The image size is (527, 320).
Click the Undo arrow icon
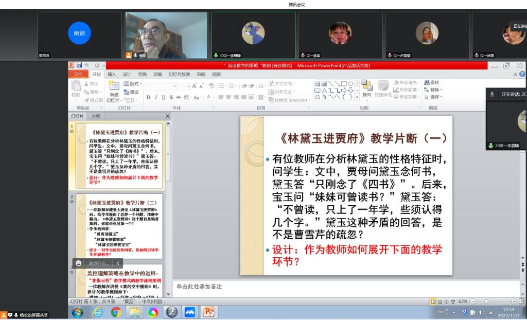86,65
